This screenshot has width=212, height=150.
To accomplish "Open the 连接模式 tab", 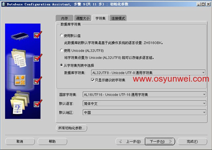I will tap(118, 19).
